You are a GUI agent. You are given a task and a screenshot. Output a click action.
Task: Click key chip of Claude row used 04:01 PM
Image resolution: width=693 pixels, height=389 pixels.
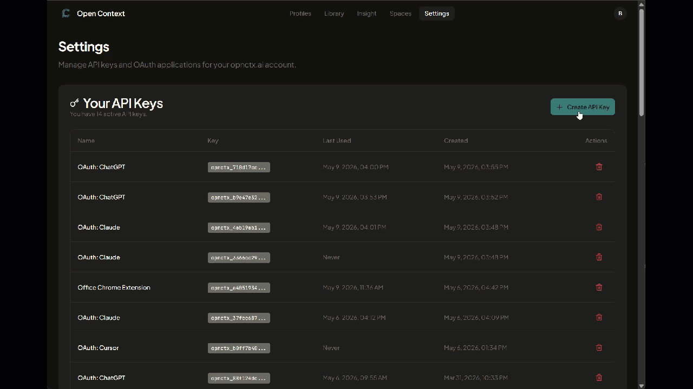click(239, 227)
